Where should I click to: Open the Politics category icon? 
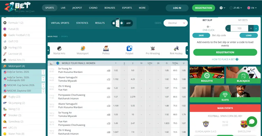(x=106, y=48)
